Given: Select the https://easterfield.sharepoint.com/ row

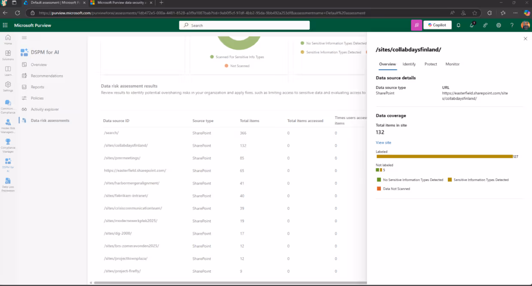Looking at the screenshot, I should [234, 170].
